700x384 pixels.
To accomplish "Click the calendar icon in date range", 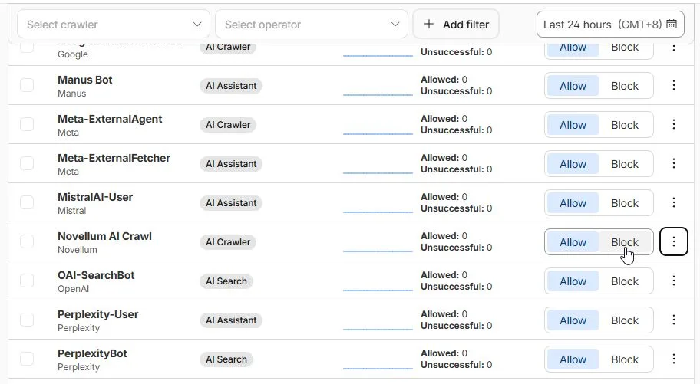I will pyautogui.click(x=672, y=25).
